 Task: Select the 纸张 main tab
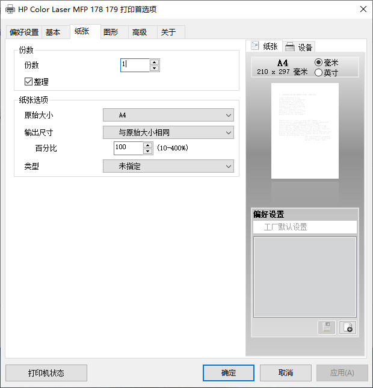point(85,31)
